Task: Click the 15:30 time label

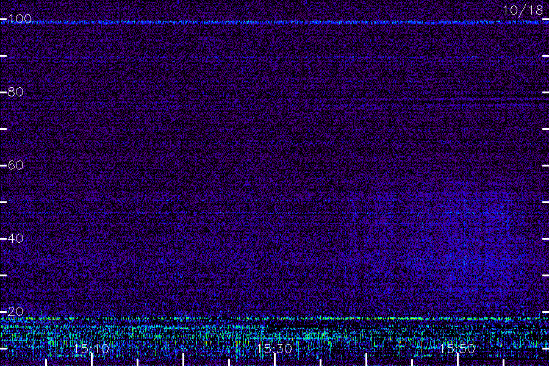Action: coord(274,348)
